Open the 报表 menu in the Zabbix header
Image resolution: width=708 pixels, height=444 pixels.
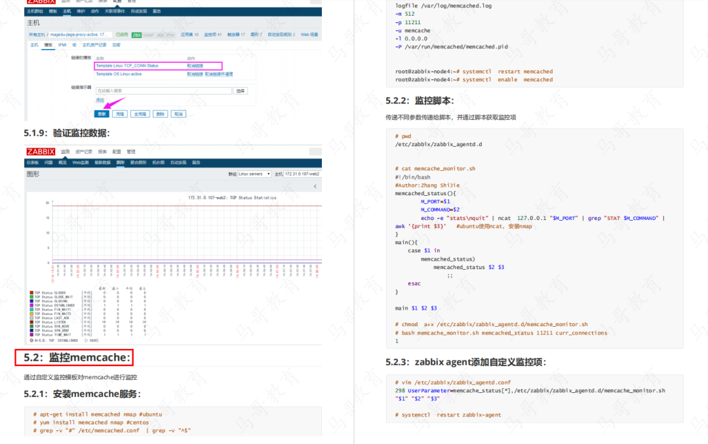(x=102, y=152)
